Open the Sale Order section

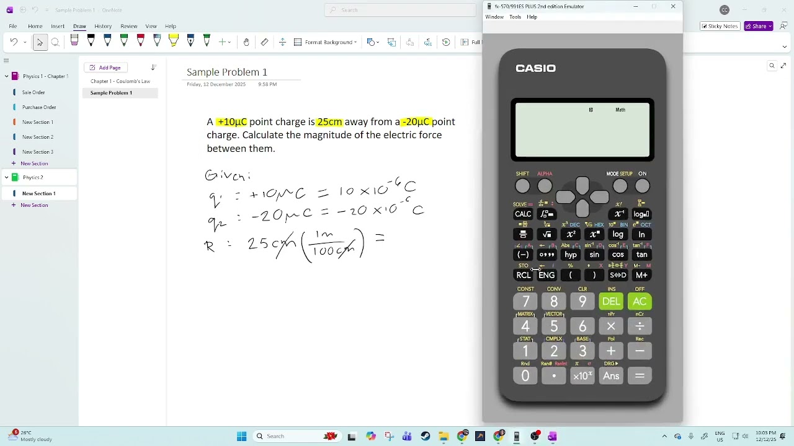pos(33,92)
